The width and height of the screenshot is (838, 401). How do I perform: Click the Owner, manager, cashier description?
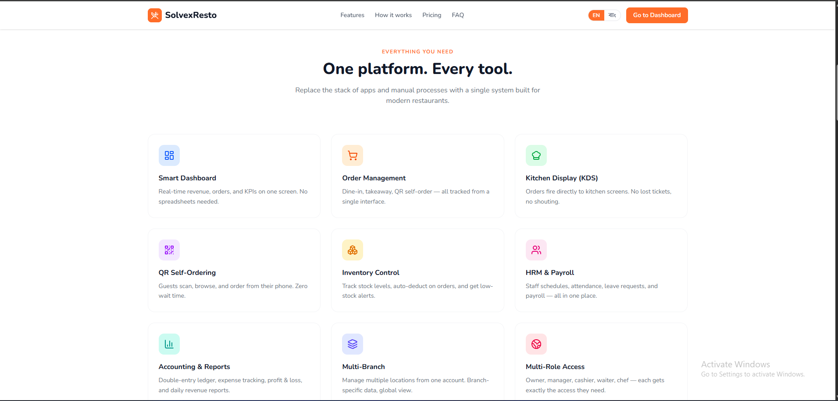595,385
